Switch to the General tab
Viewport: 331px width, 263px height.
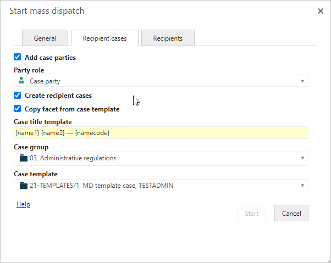click(x=45, y=38)
